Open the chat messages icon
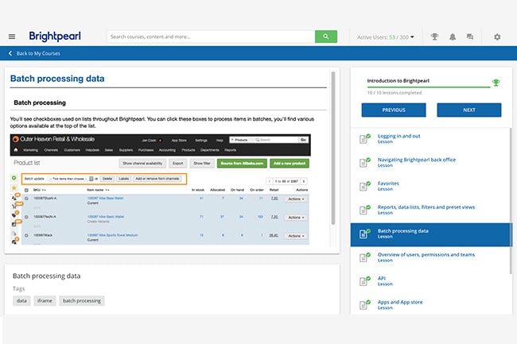This screenshot has width=517, height=344. (470, 37)
